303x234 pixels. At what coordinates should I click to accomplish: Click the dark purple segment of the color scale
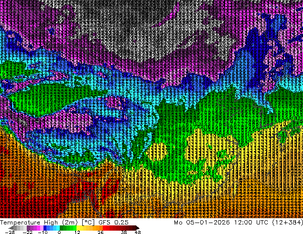[x=28, y=228]
